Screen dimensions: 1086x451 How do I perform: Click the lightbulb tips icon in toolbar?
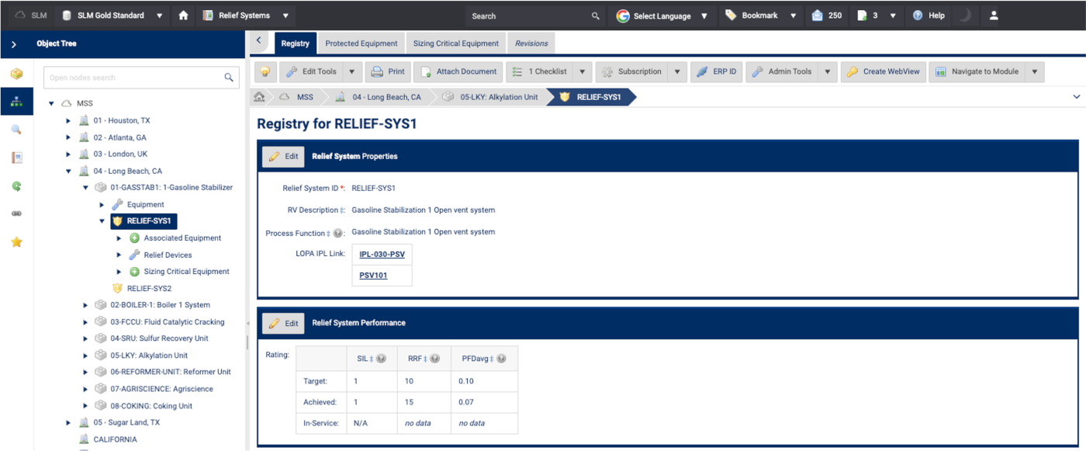click(x=265, y=71)
